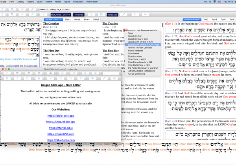
Task: Click the export tray icon in Note Editor
Action: [x=51, y=73]
